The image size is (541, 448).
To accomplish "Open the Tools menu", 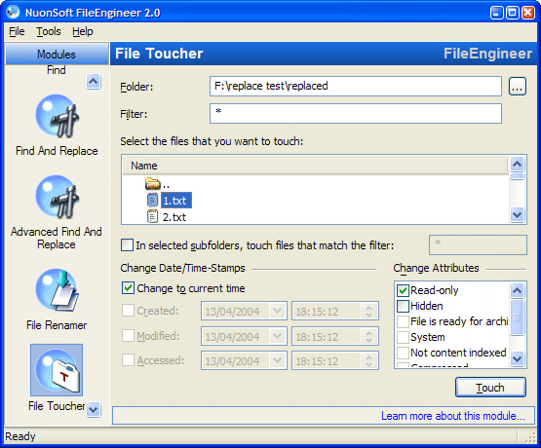I will (49, 31).
